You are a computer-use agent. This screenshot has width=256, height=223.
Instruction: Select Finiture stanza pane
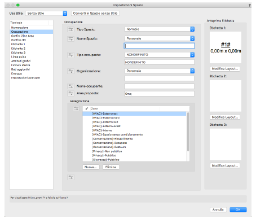click(x=32, y=65)
